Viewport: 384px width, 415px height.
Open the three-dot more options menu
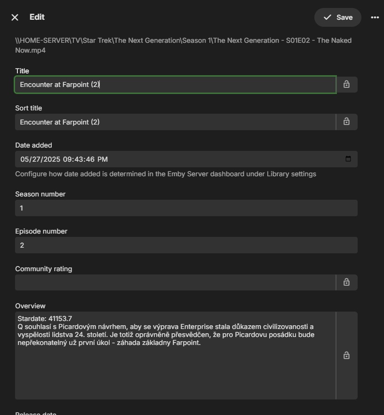coord(375,17)
